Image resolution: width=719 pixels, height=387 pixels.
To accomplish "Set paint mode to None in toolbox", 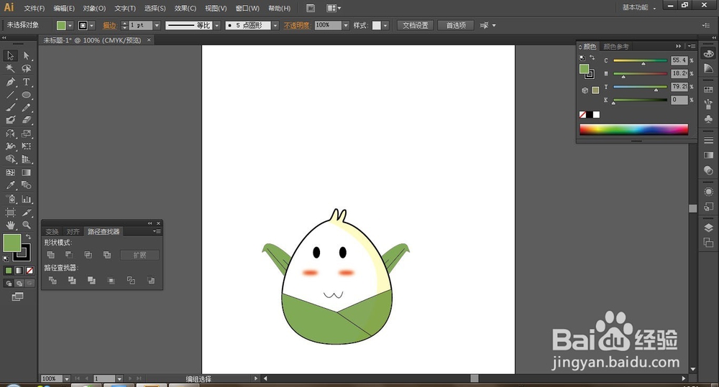I will (x=29, y=271).
